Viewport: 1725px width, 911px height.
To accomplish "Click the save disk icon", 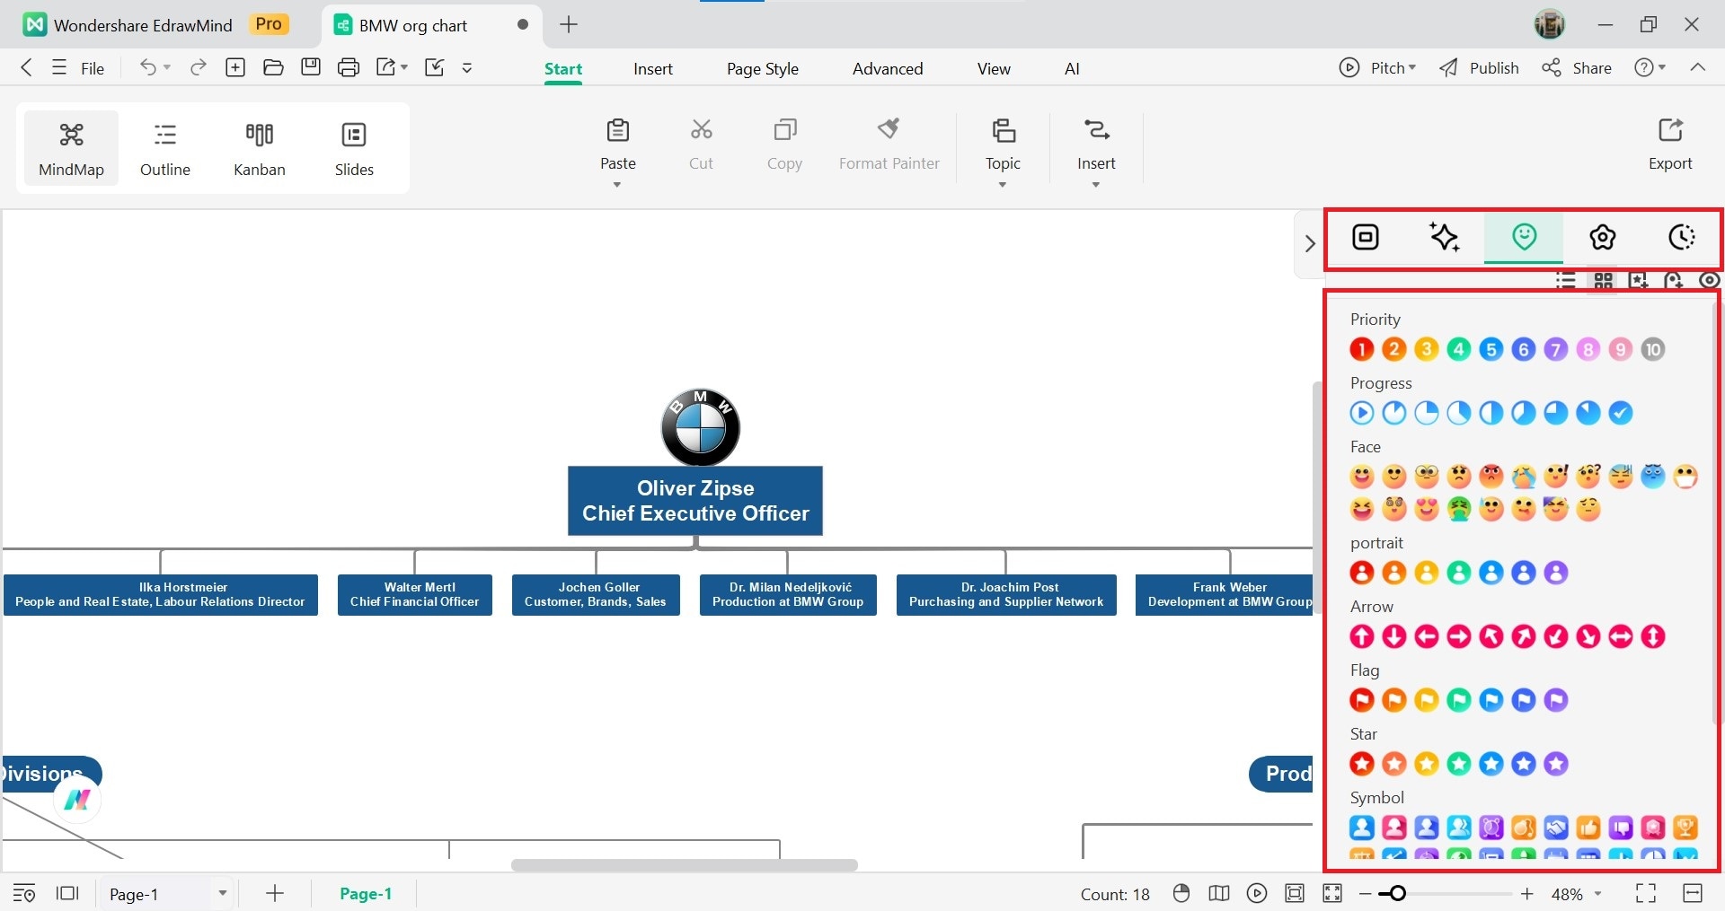I will click(311, 67).
